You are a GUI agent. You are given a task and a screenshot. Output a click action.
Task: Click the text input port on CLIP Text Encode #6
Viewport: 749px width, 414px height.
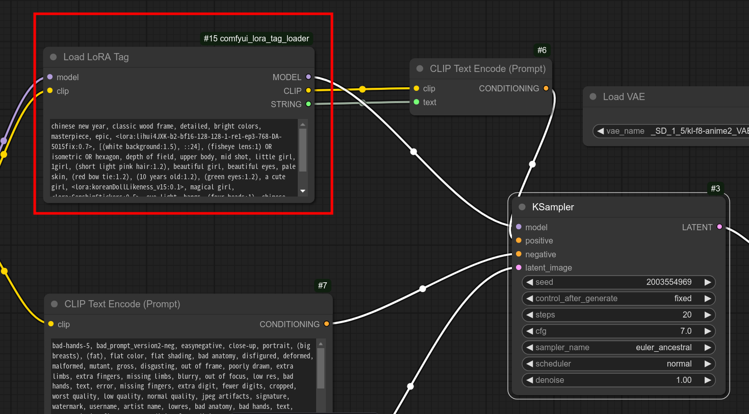417,102
